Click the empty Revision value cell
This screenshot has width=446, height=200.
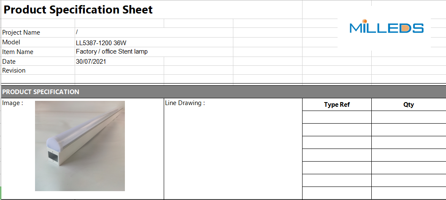pyautogui.click(x=119, y=70)
